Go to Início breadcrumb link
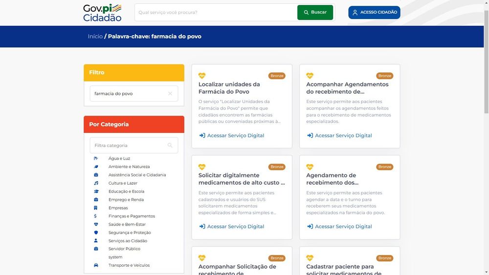 [x=95, y=37]
